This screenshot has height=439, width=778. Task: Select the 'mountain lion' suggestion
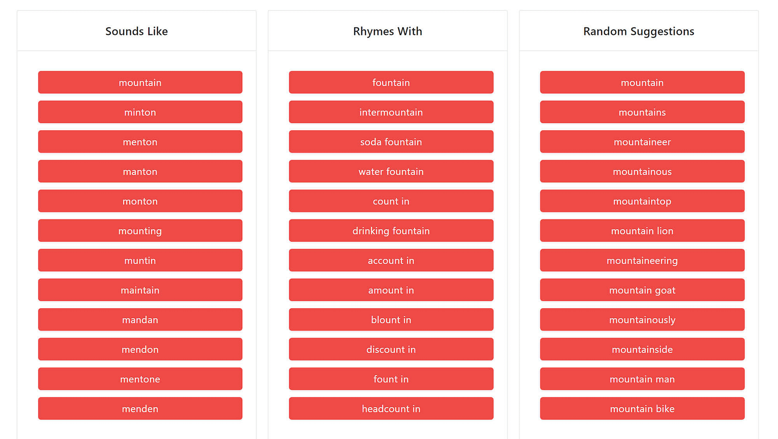point(642,231)
